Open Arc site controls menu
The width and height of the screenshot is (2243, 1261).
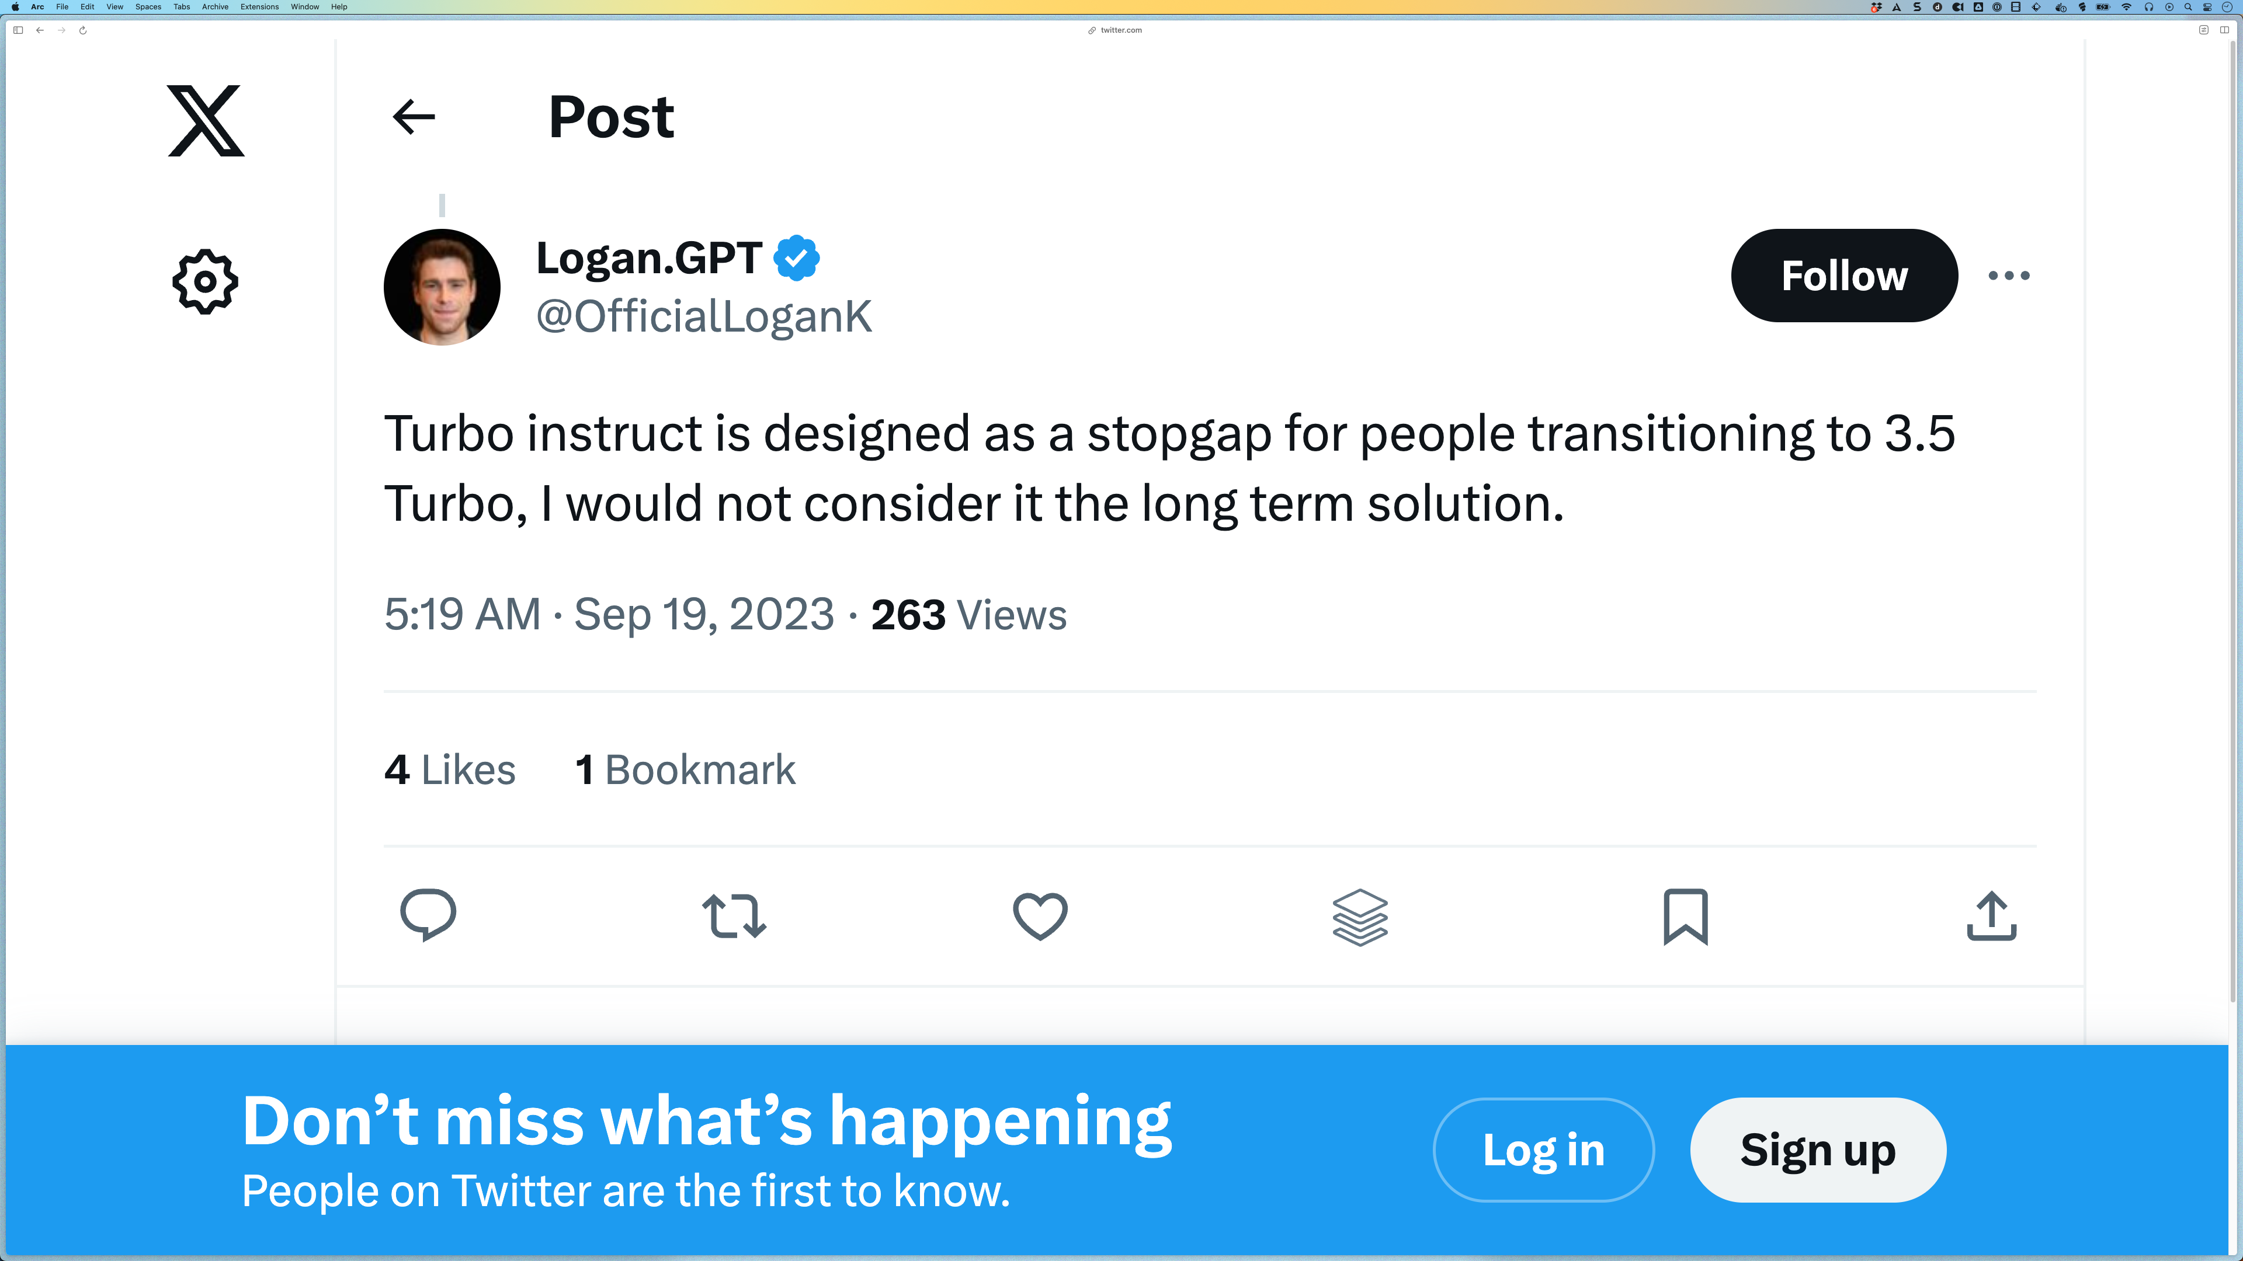click(x=2204, y=30)
